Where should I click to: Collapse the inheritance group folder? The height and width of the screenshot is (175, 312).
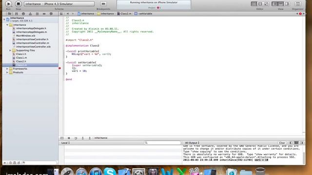[7, 25]
